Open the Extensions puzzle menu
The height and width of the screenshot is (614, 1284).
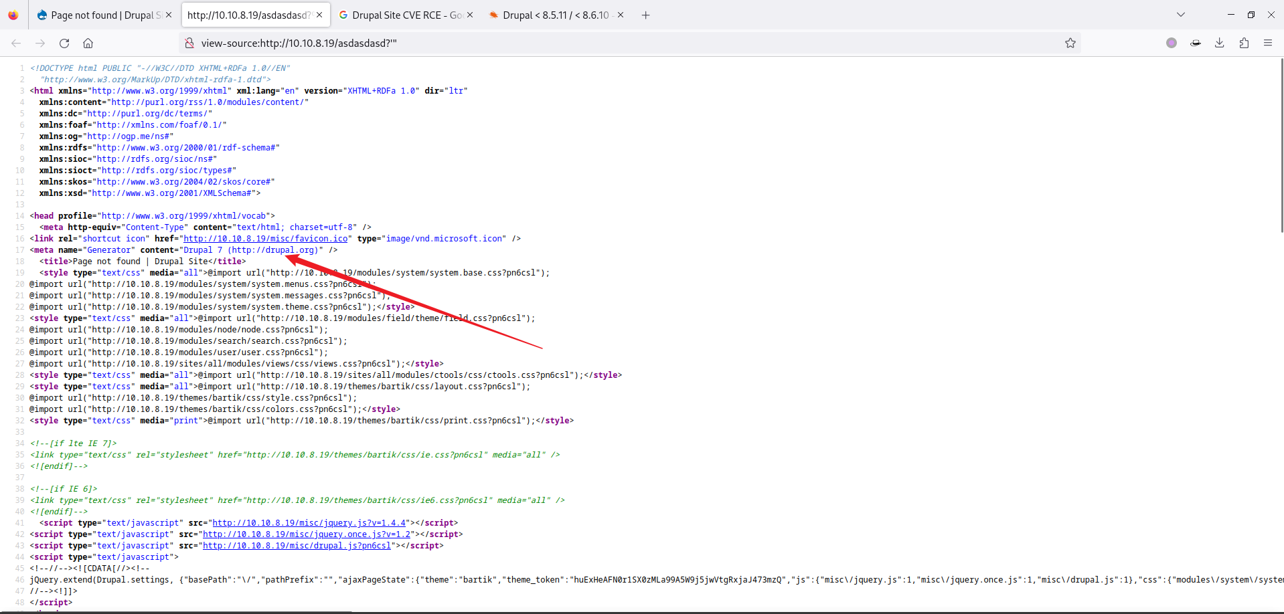1244,43
